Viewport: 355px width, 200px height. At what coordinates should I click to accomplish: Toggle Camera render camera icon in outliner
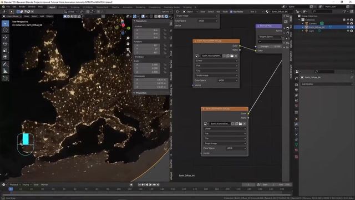tap(352, 23)
